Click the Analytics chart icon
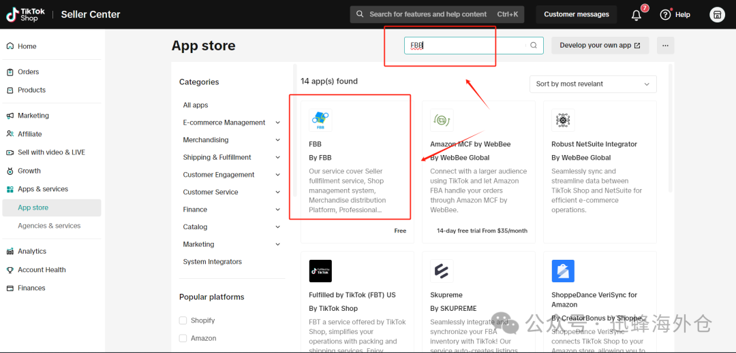This screenshot has width=736, height=353. click(x=10, y=252)
